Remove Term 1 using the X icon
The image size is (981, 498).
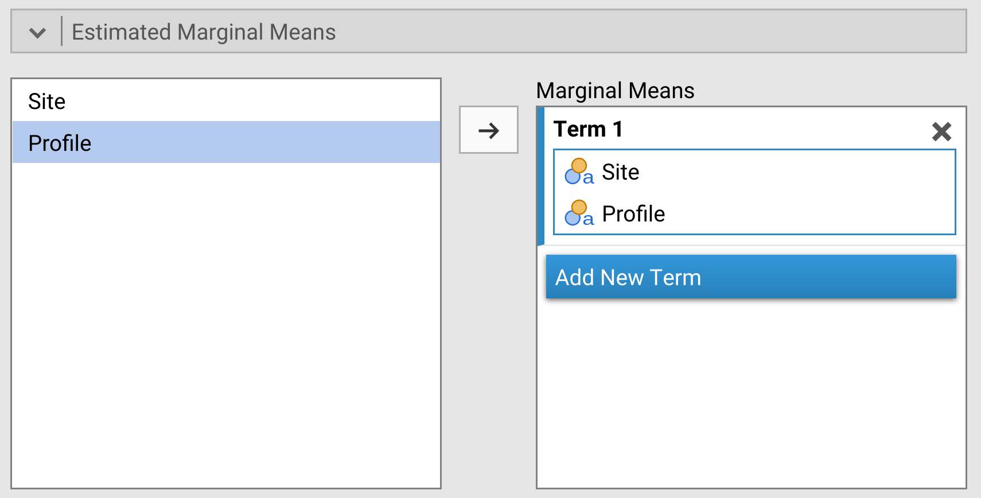(941, 131)
